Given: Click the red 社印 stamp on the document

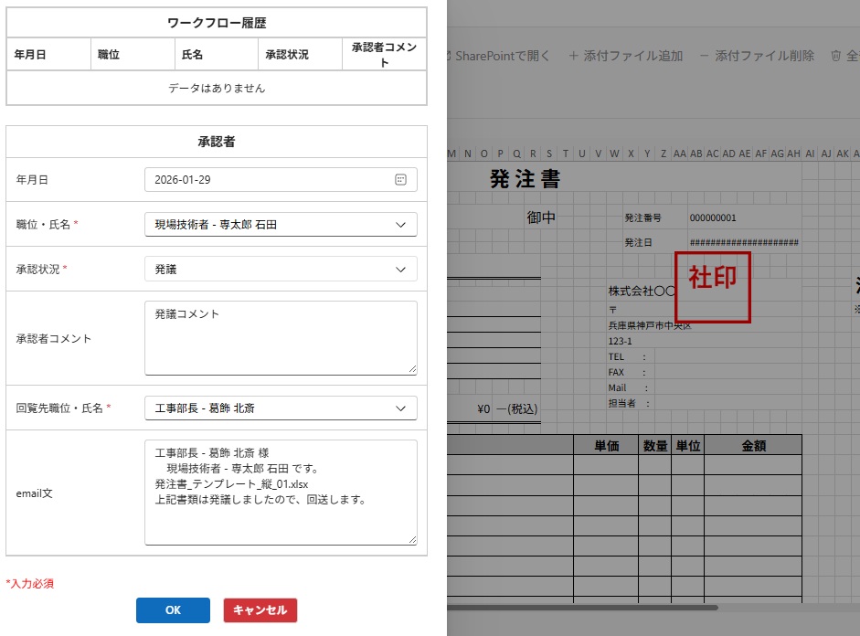Looking at the screenshot, I should tap(713, 287).
